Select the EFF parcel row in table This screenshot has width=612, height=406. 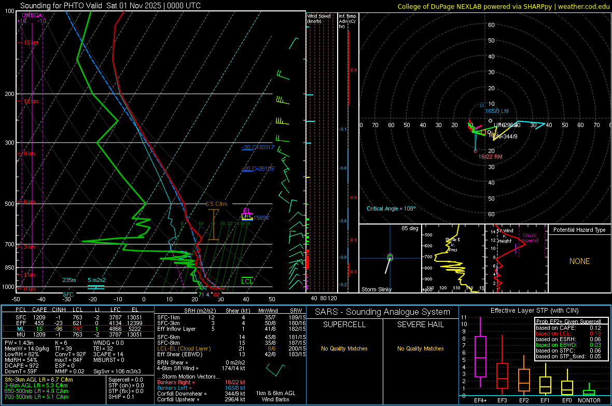78,323
